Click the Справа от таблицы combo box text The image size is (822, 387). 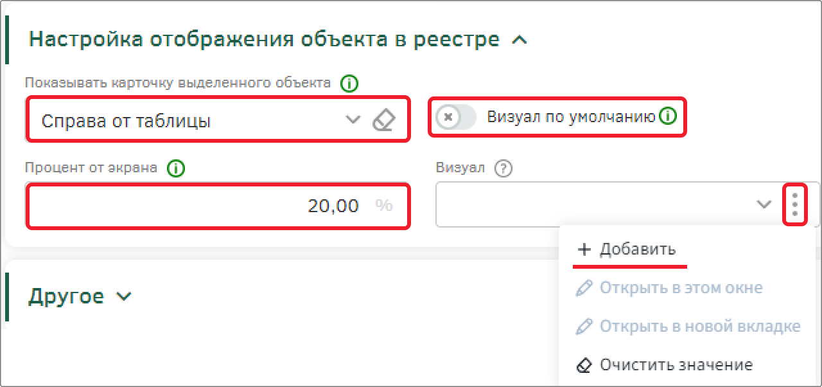click(126, 120)
